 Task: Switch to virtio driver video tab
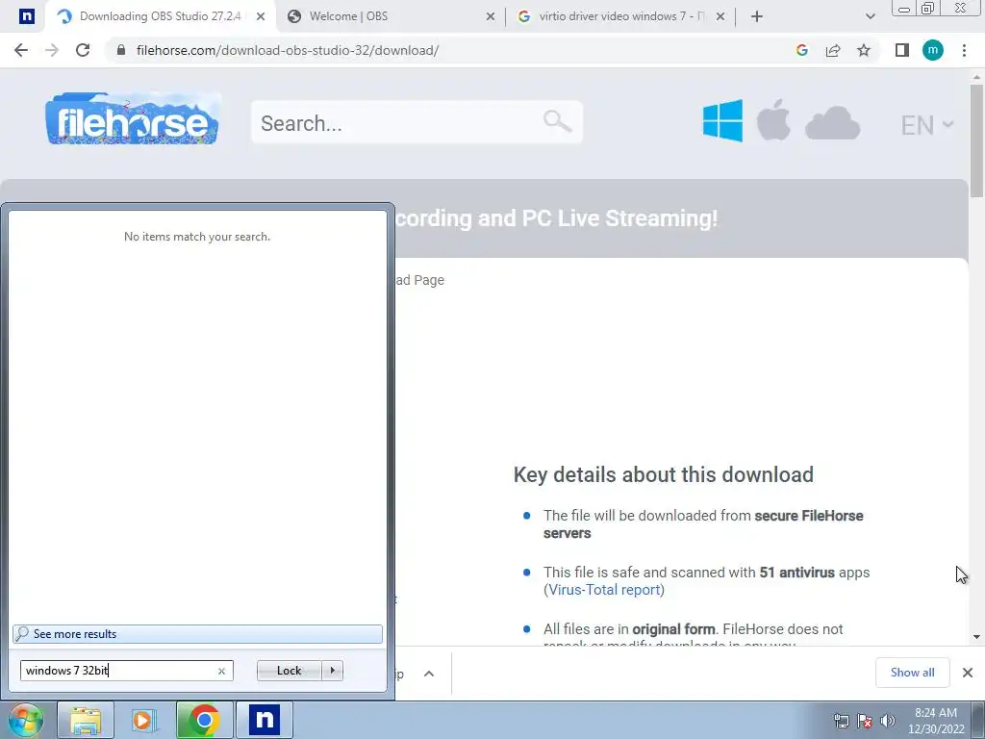pyautogui.click(x=619, y=16)
